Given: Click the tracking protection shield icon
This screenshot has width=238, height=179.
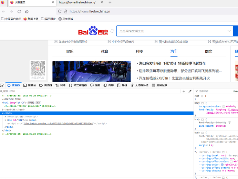Looking at the screenshot, I should [x=59, y=11].
